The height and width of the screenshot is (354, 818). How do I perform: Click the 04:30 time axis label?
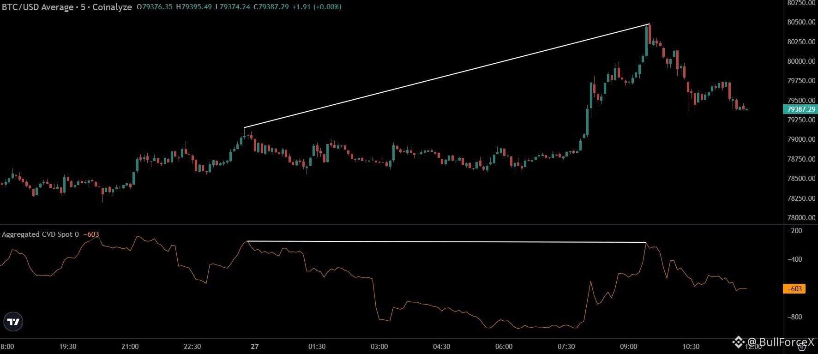(x=442, y=347)
